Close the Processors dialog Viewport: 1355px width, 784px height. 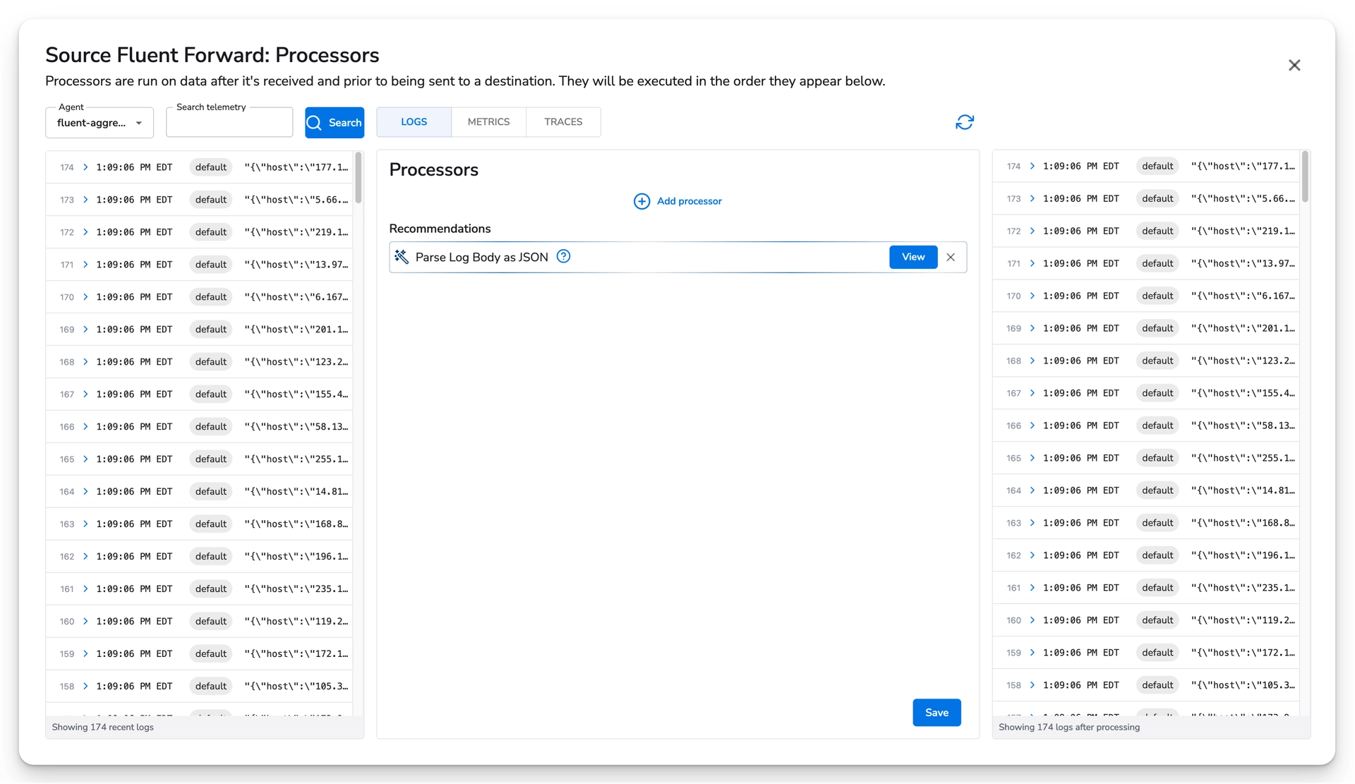click(x=1294, y=65)
